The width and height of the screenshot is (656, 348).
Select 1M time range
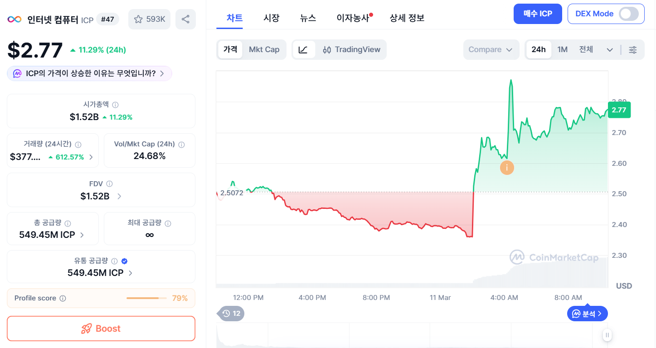pos(563,49)
